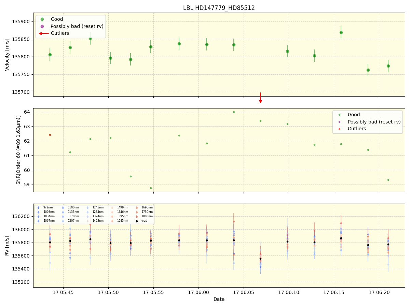Click the 17 05:45 date tick label
The width and height of the screenshot is (410, 307).
[x=63, y=292]
